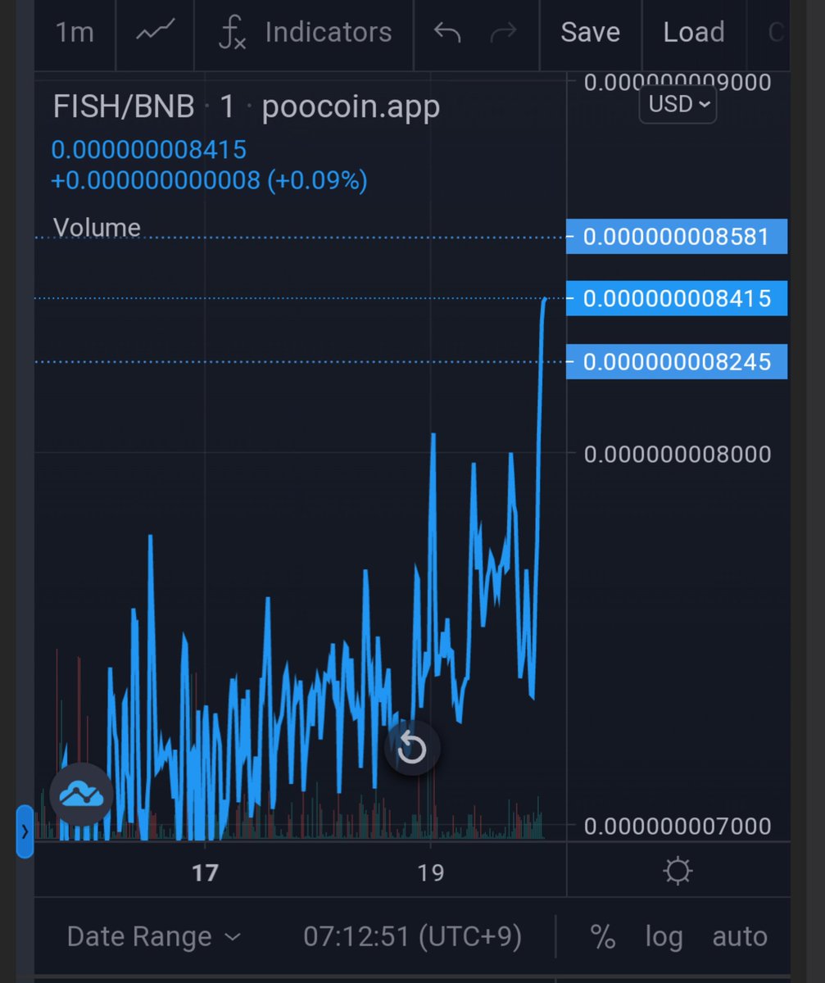Open the Indicators menu
825x983 pixels.
(305, 33)
